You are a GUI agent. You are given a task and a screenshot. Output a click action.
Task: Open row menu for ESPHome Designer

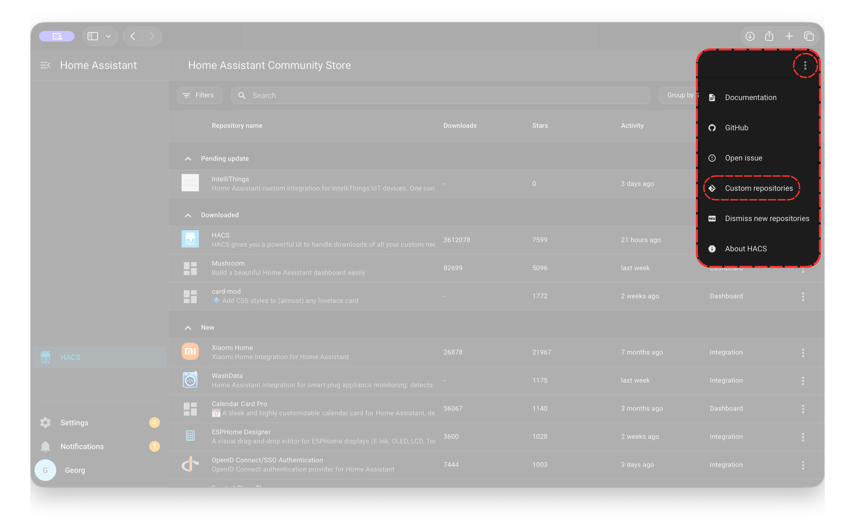click(803, 437)
